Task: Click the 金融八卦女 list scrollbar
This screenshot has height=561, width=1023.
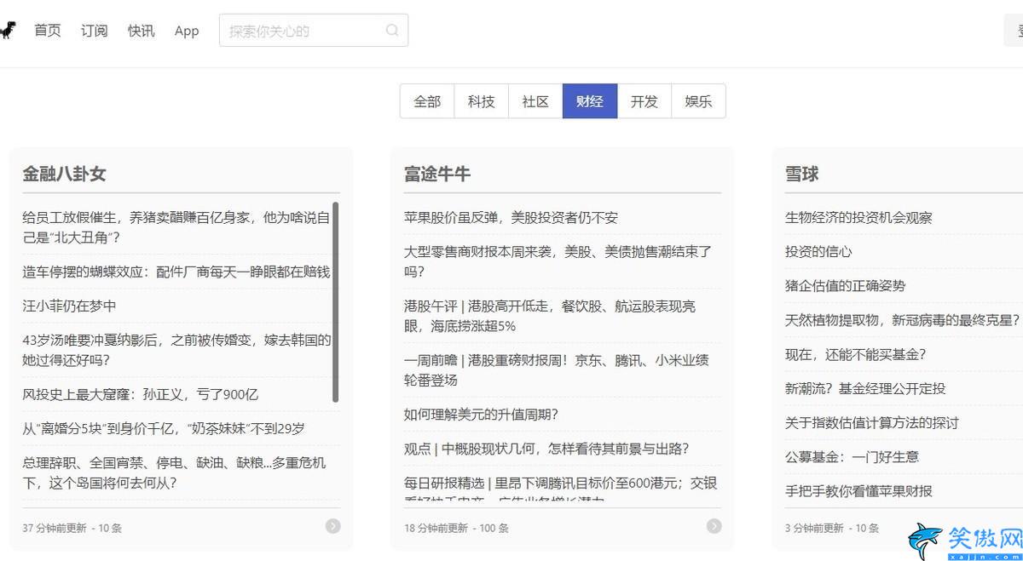Action: [336, 302]
